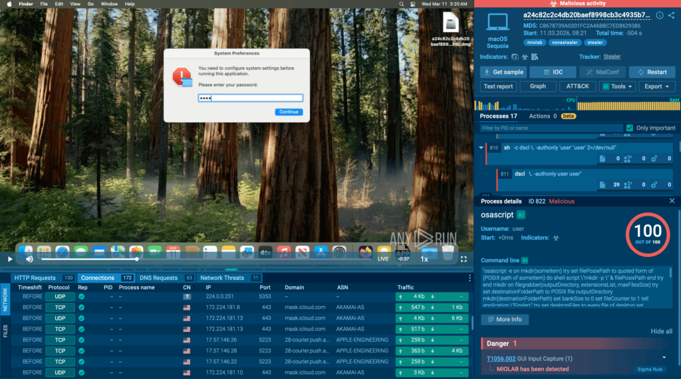Click the Get sample button
The width and height of the screenshot is (681, 379).
pyautogui.click(x=503, y=72)
